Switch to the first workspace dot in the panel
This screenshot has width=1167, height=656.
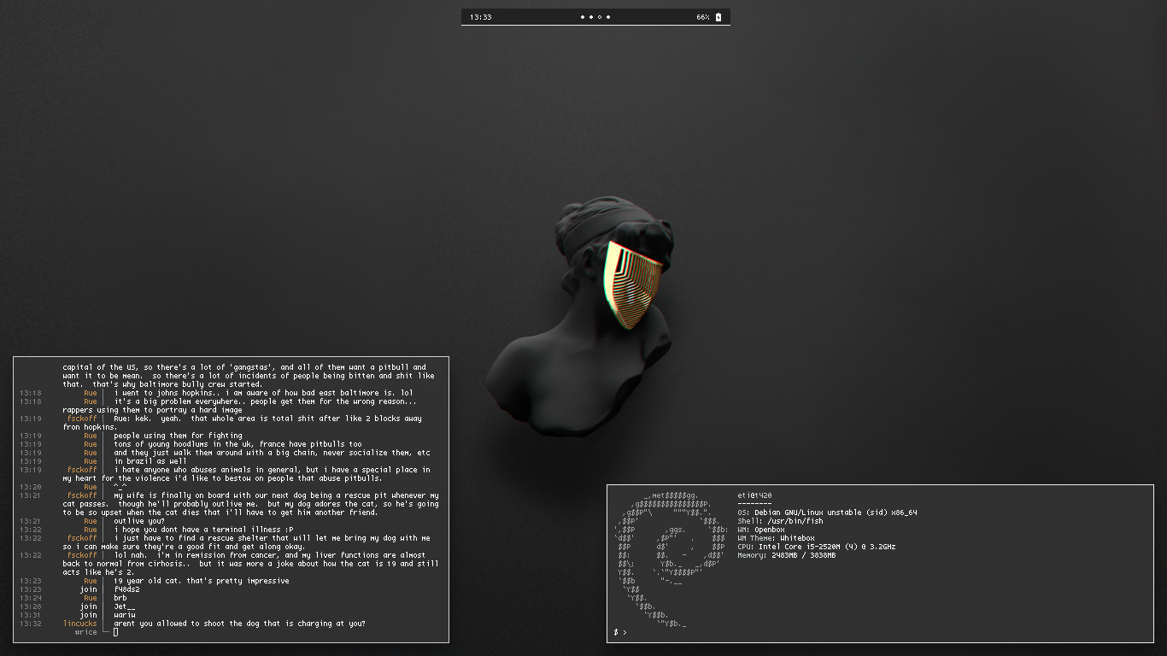[583, 17]
